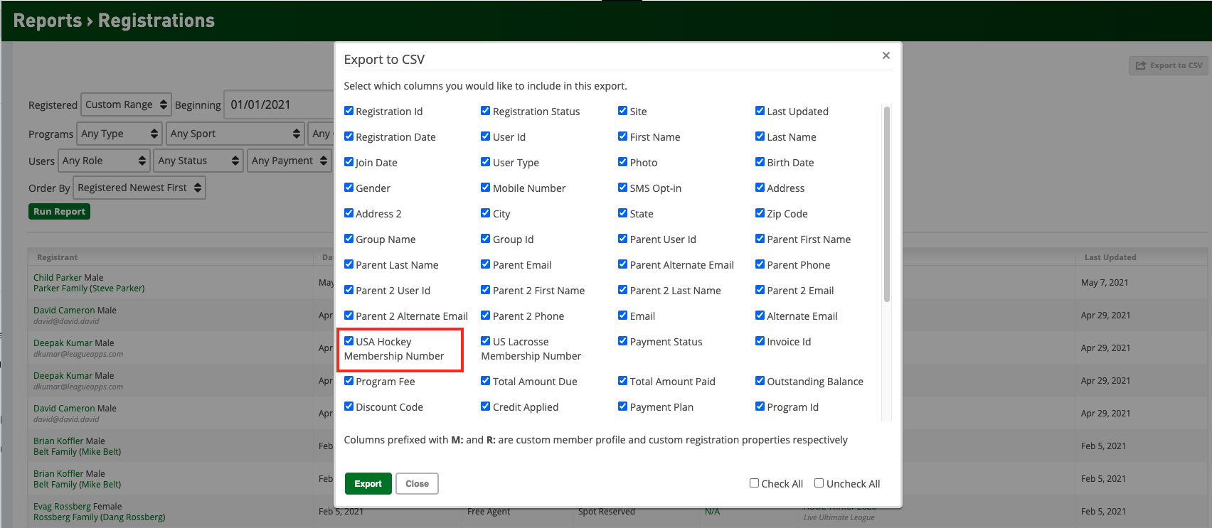Toggle the SMS Opt-in checkbox

point(622,188)
